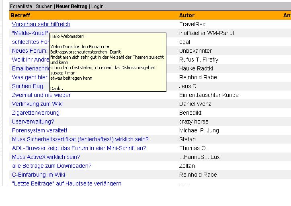Click author name "Benedikt"
291x206 pixels.
click(190, 113)
